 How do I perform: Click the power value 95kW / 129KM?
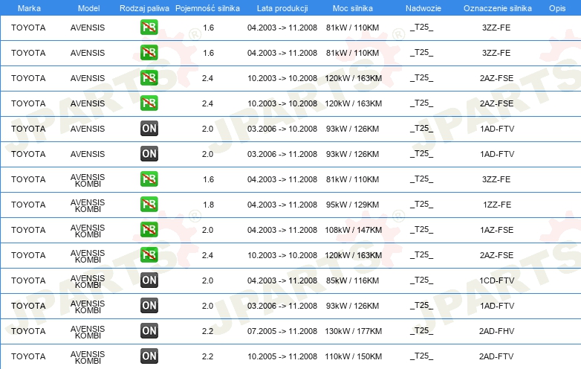[x=352, y=205]
